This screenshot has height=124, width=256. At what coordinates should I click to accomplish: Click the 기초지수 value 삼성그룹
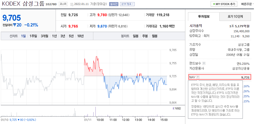[244, 45]
